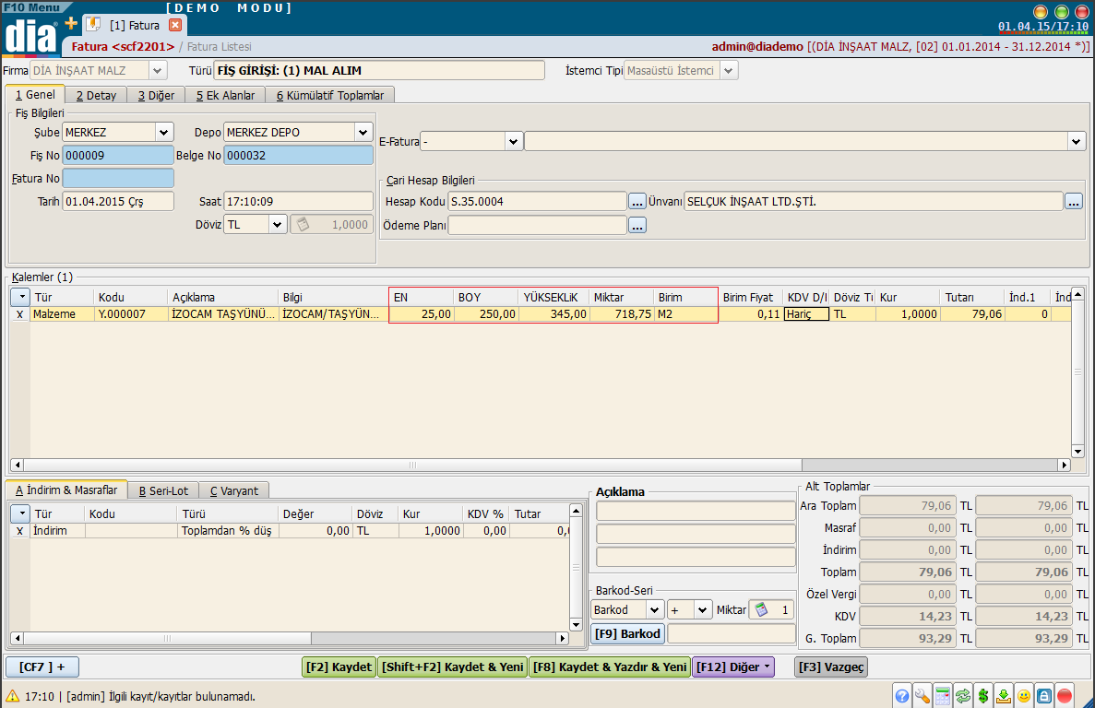Open indirim grid column selector button
The height and width of the screenshot is (708, 1095).
[x=20, y=513]
